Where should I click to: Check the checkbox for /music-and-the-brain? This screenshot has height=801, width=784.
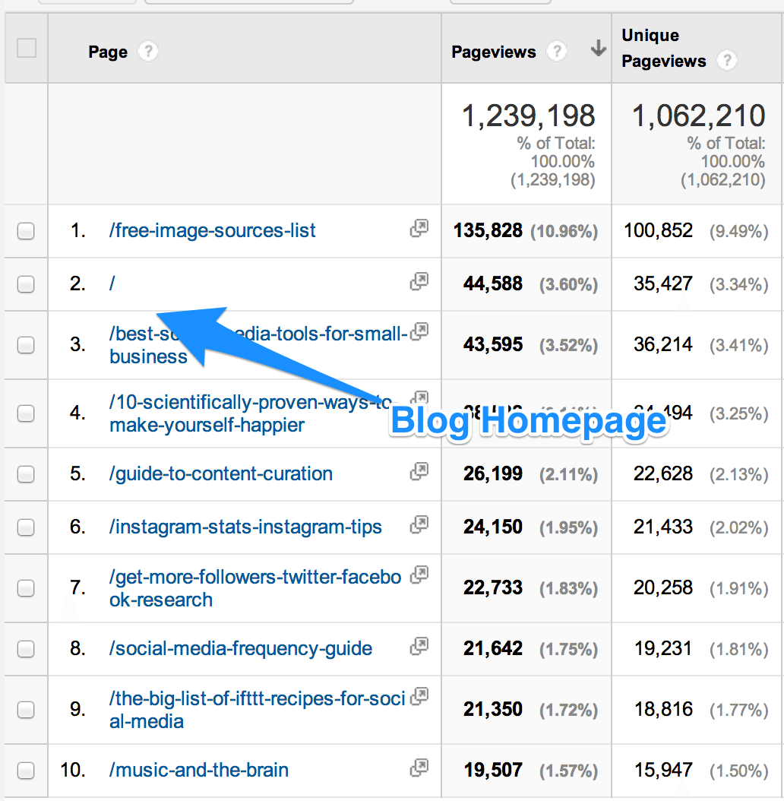tap(26, 770)
